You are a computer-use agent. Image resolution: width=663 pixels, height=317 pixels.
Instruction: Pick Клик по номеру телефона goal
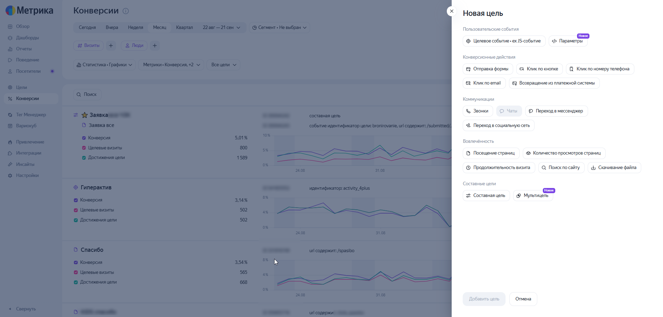click(600, 69)
